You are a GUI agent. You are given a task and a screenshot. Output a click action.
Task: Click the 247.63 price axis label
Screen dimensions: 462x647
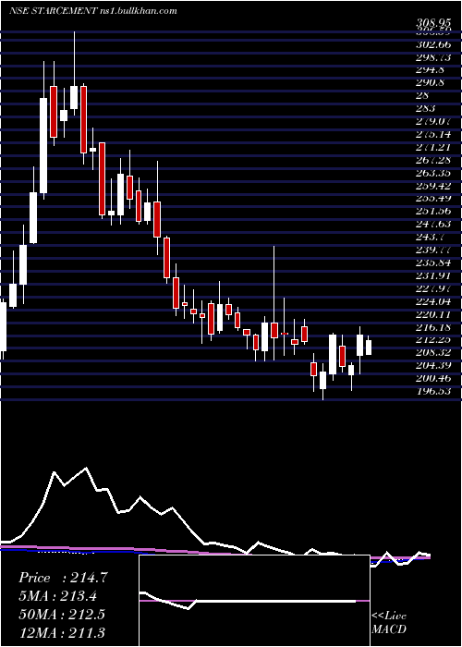433,224
